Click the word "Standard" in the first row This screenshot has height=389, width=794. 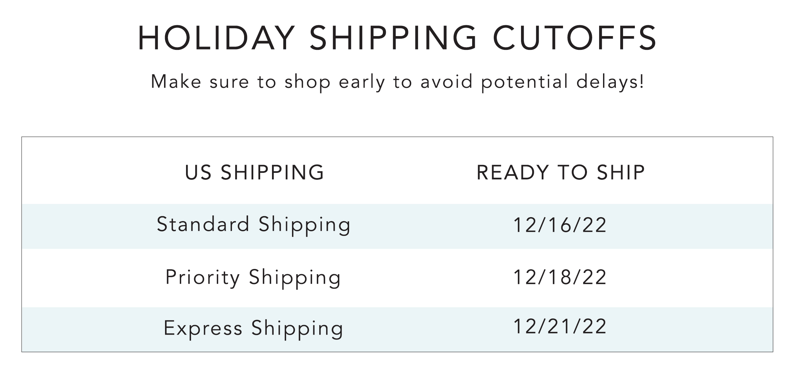click(x=203, y=224)
